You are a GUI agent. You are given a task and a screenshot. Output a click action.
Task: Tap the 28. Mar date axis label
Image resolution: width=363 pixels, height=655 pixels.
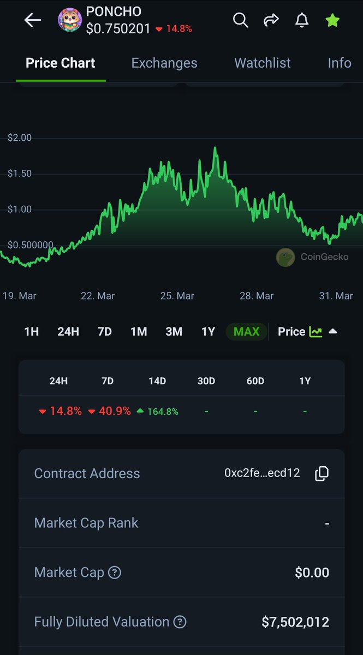[x=257, y=296]
